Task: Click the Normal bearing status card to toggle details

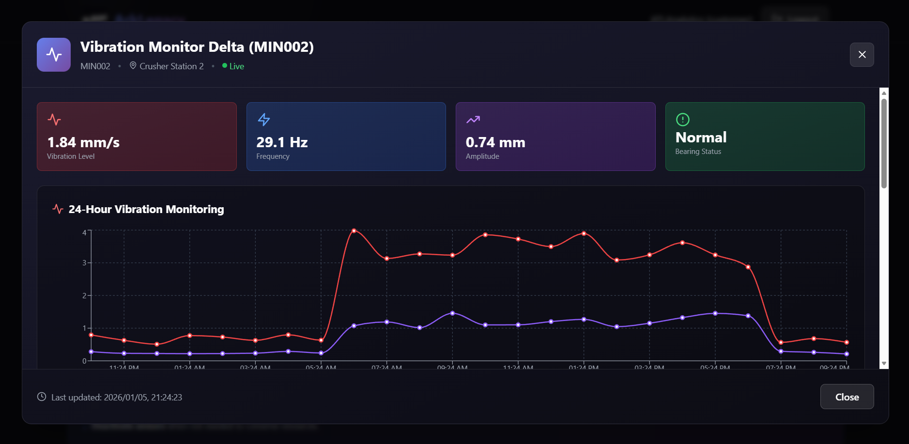Action: tap(765, 137)
